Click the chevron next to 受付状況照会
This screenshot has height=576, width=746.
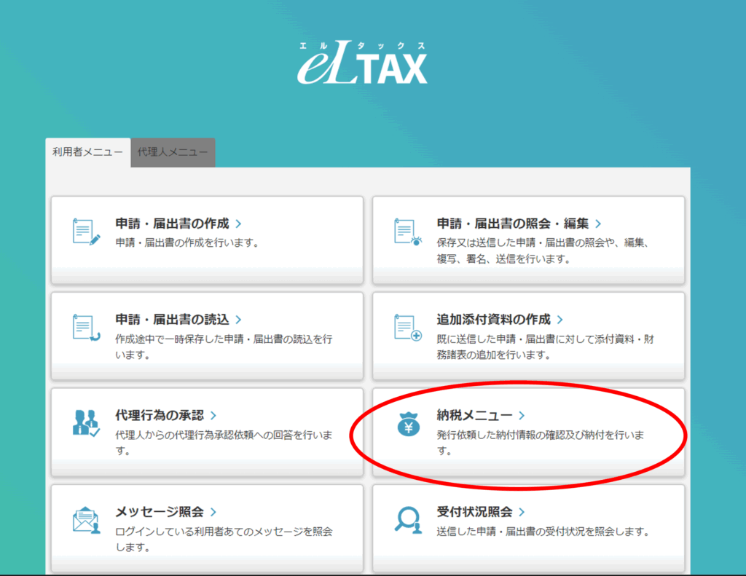click(522, 512)
